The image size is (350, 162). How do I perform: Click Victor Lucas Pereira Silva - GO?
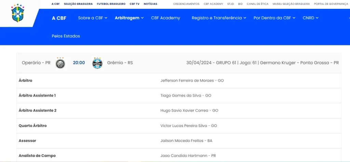click(189, 126)
